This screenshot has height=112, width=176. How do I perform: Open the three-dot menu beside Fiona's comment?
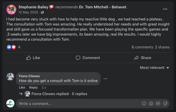click(105, 79)
